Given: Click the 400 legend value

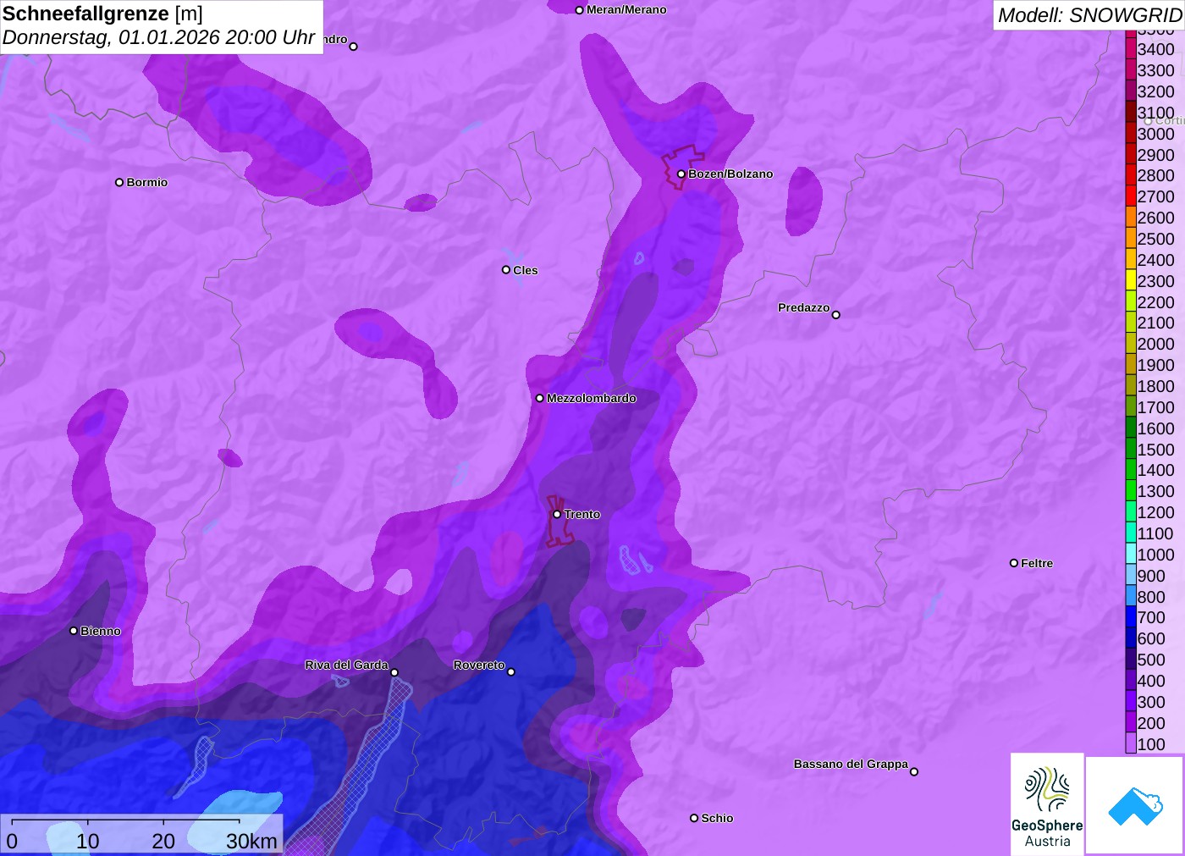Looking at the screenshot, I should point(1151,681).
